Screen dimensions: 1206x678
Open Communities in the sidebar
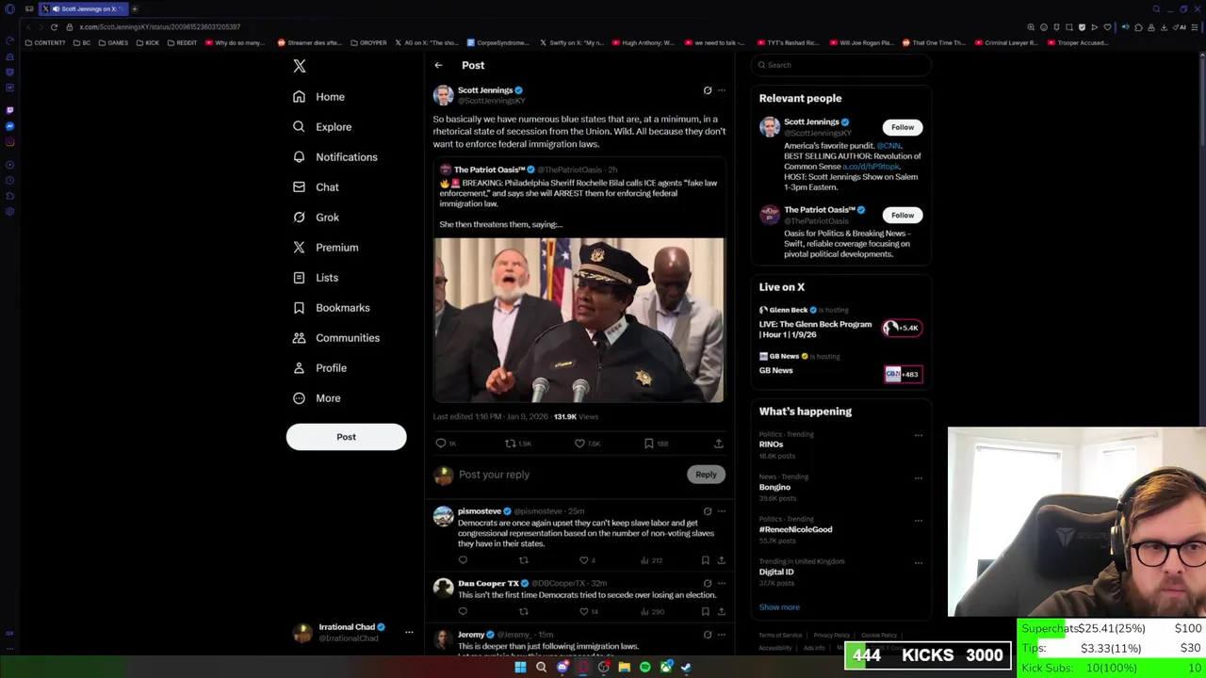point(335,338)
